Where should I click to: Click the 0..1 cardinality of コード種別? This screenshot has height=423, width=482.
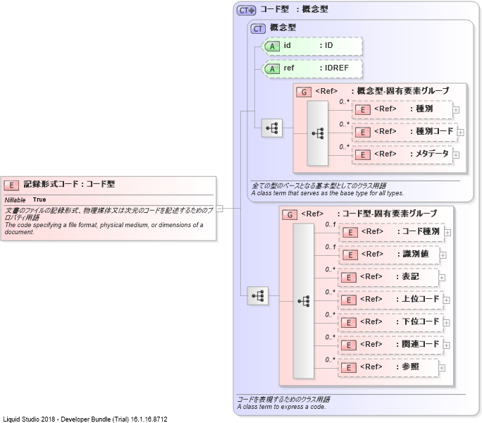tap(330, 225)
